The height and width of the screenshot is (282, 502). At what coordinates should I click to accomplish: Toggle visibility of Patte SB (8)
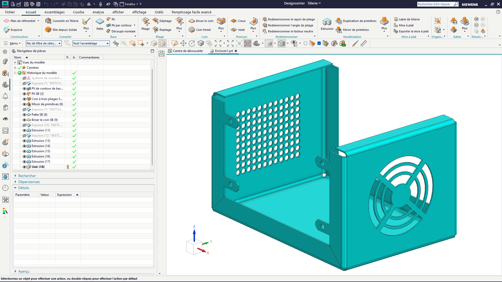tap(24, 115)
